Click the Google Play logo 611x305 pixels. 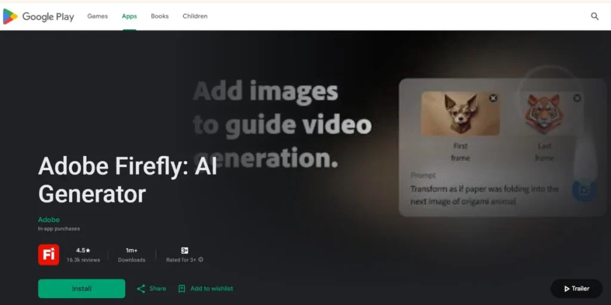click(x=38, y=16)
